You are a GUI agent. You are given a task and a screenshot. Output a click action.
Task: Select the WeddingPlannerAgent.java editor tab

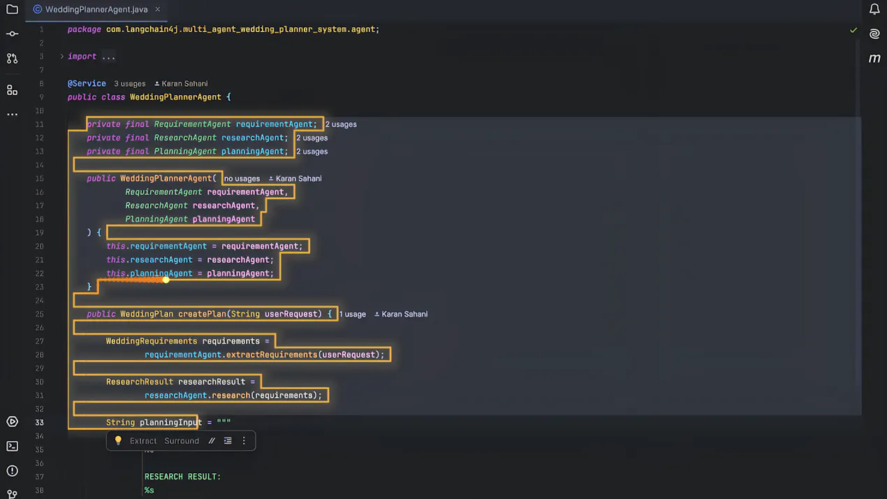pos(96,10)
